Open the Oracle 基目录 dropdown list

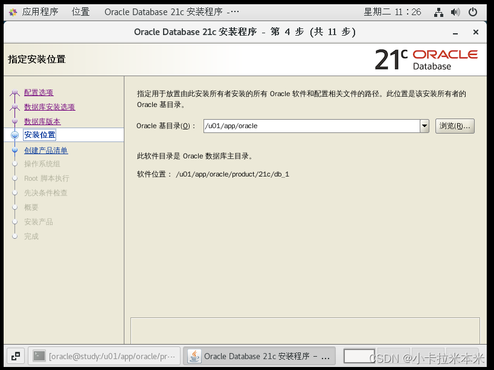click(x=423, y=126)
